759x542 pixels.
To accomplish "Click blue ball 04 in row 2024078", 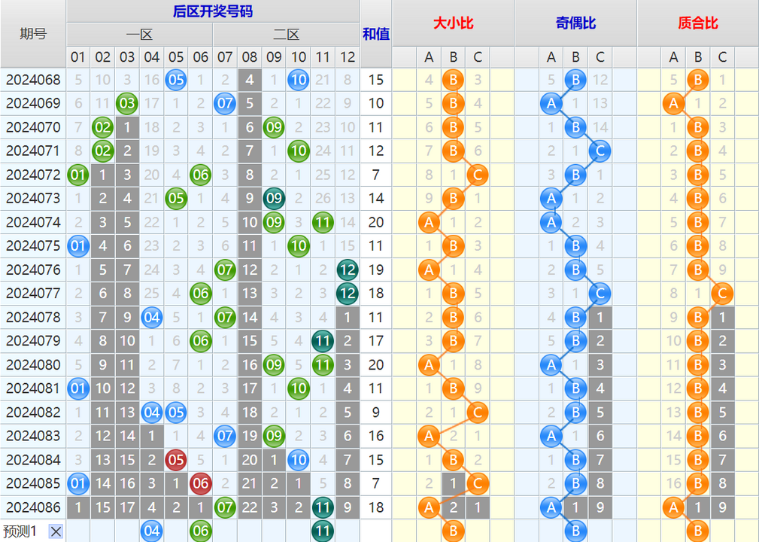I will pyautogui.click(x=151, y=317).
